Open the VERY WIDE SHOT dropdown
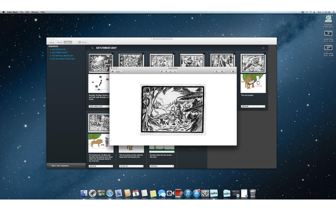The width and height of the screenshot is (336, 210). pos(99,106)
